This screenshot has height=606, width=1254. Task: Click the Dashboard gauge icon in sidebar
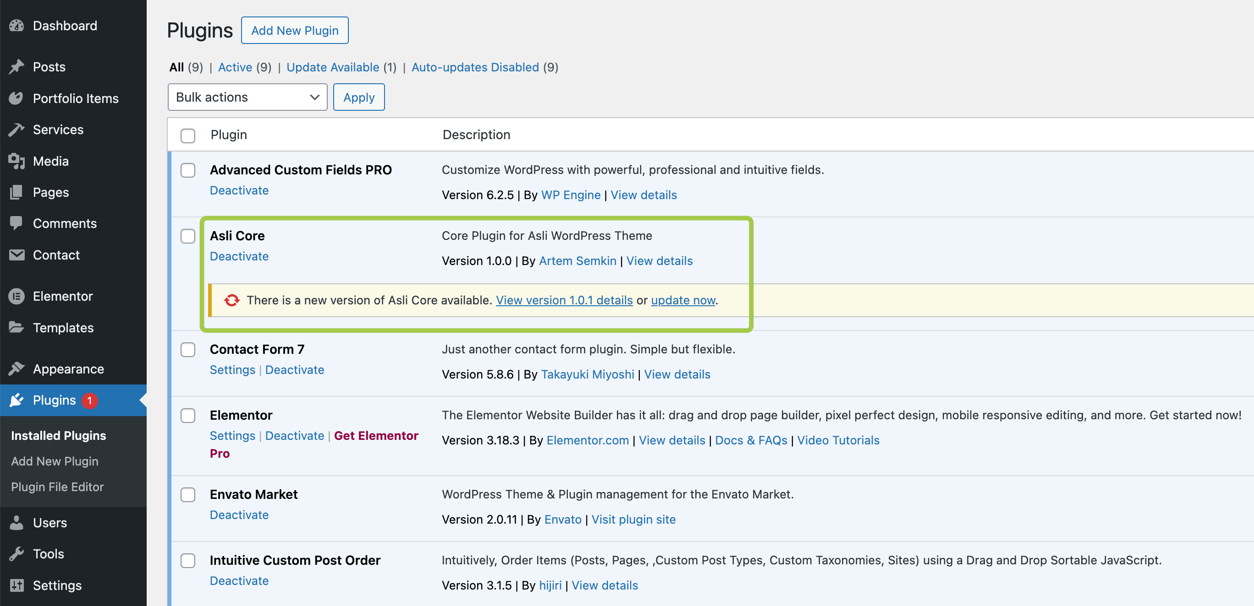coord(16,26)
